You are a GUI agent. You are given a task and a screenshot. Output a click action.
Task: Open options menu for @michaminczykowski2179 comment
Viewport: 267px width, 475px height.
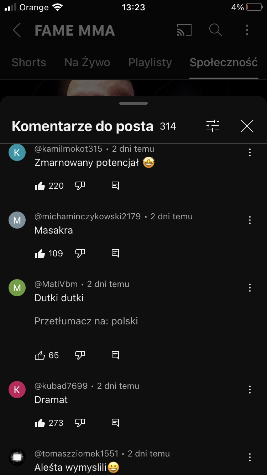coord(250,220)
